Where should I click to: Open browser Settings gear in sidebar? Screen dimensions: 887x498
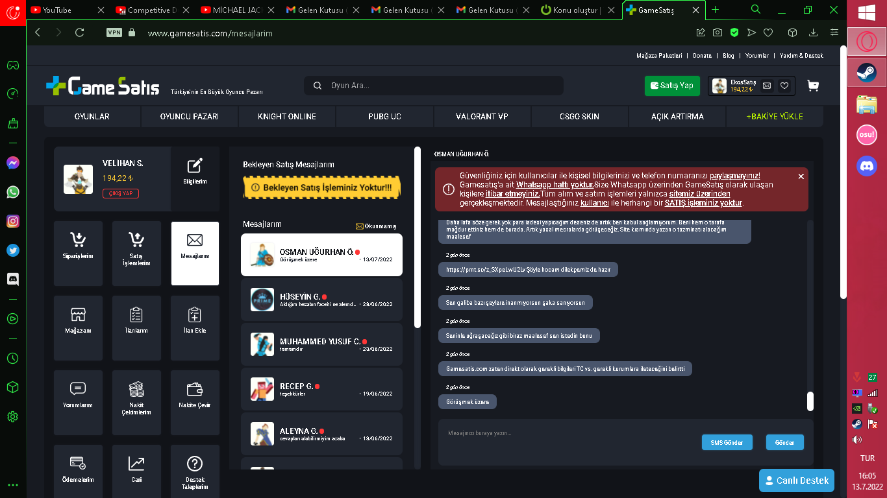point(12,416)
